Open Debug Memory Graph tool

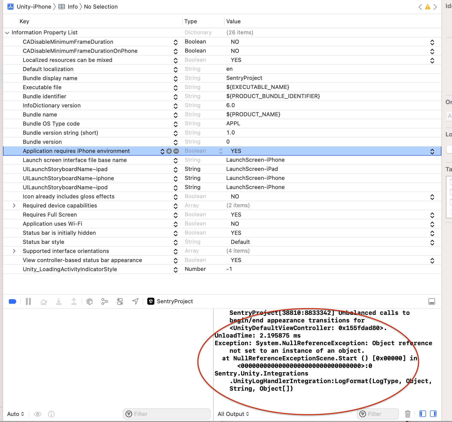click(105, 301)
